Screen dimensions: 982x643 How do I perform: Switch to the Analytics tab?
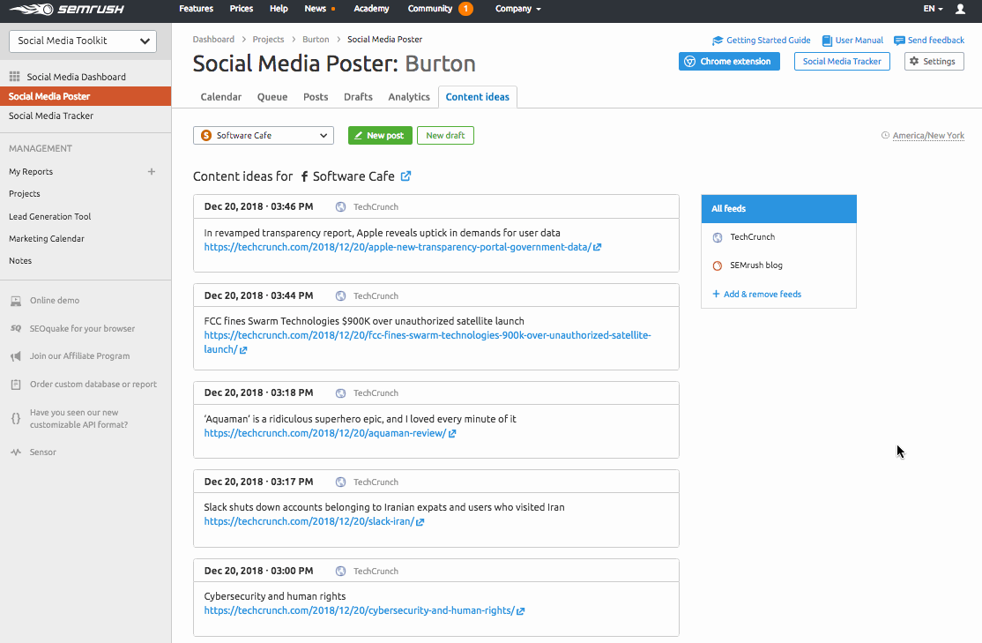tap(409, 97)
